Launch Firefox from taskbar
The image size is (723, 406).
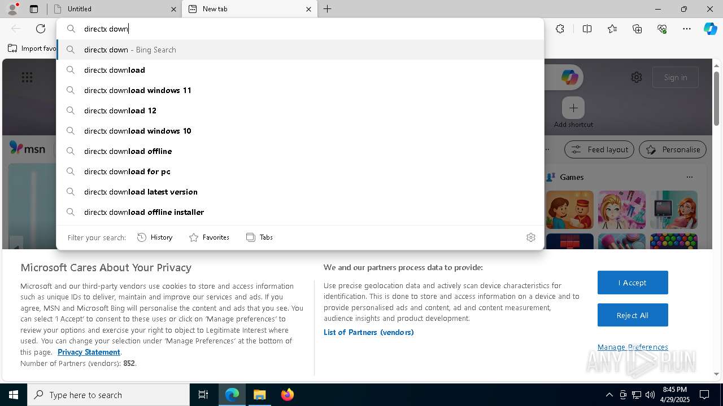coord(288,395)
